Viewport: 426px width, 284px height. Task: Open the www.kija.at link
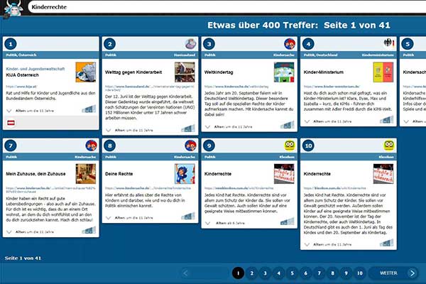[18, 85]
